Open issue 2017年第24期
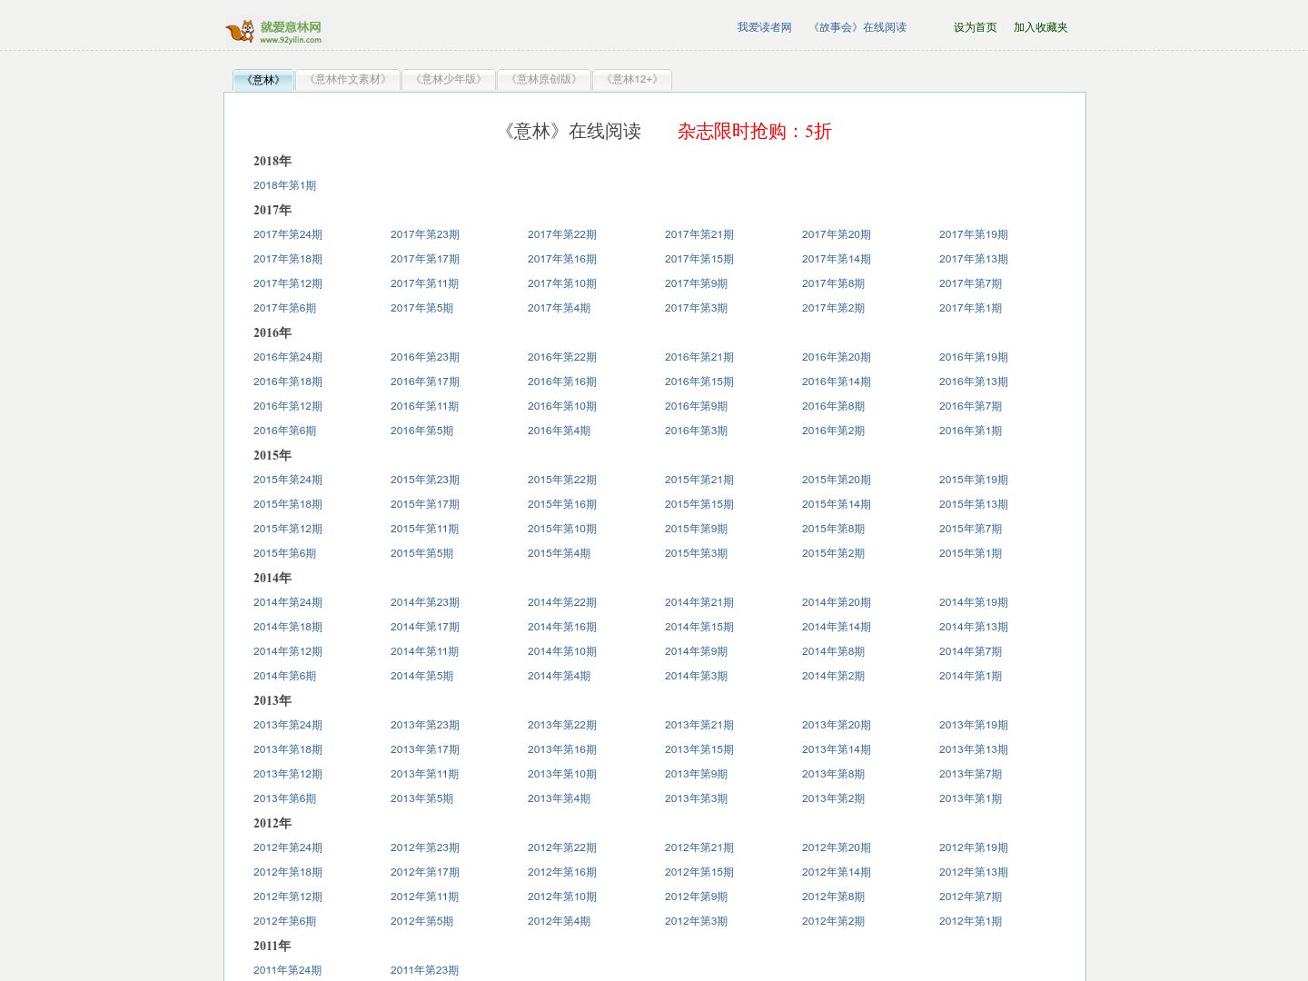Image resolution: width=1308 pixels, height=981 pixels. click(287, 234)
